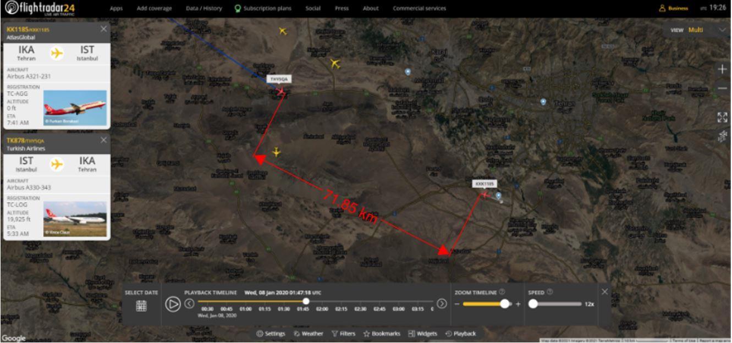Click aircraft type Airbus A321-231

click(30, 76)
